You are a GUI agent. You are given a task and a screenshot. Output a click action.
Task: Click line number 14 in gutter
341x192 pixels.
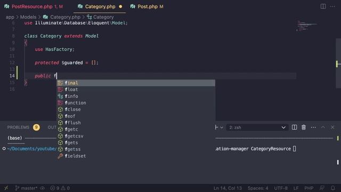(x=12, y=76)
